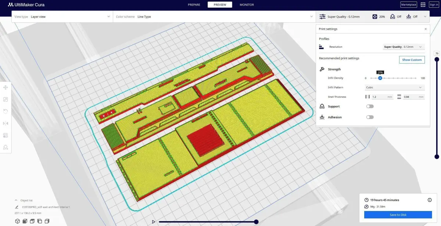Select the Mirror tool in left toolbar
The height and width of the screenshot is (226, 441).
[6, 123]
